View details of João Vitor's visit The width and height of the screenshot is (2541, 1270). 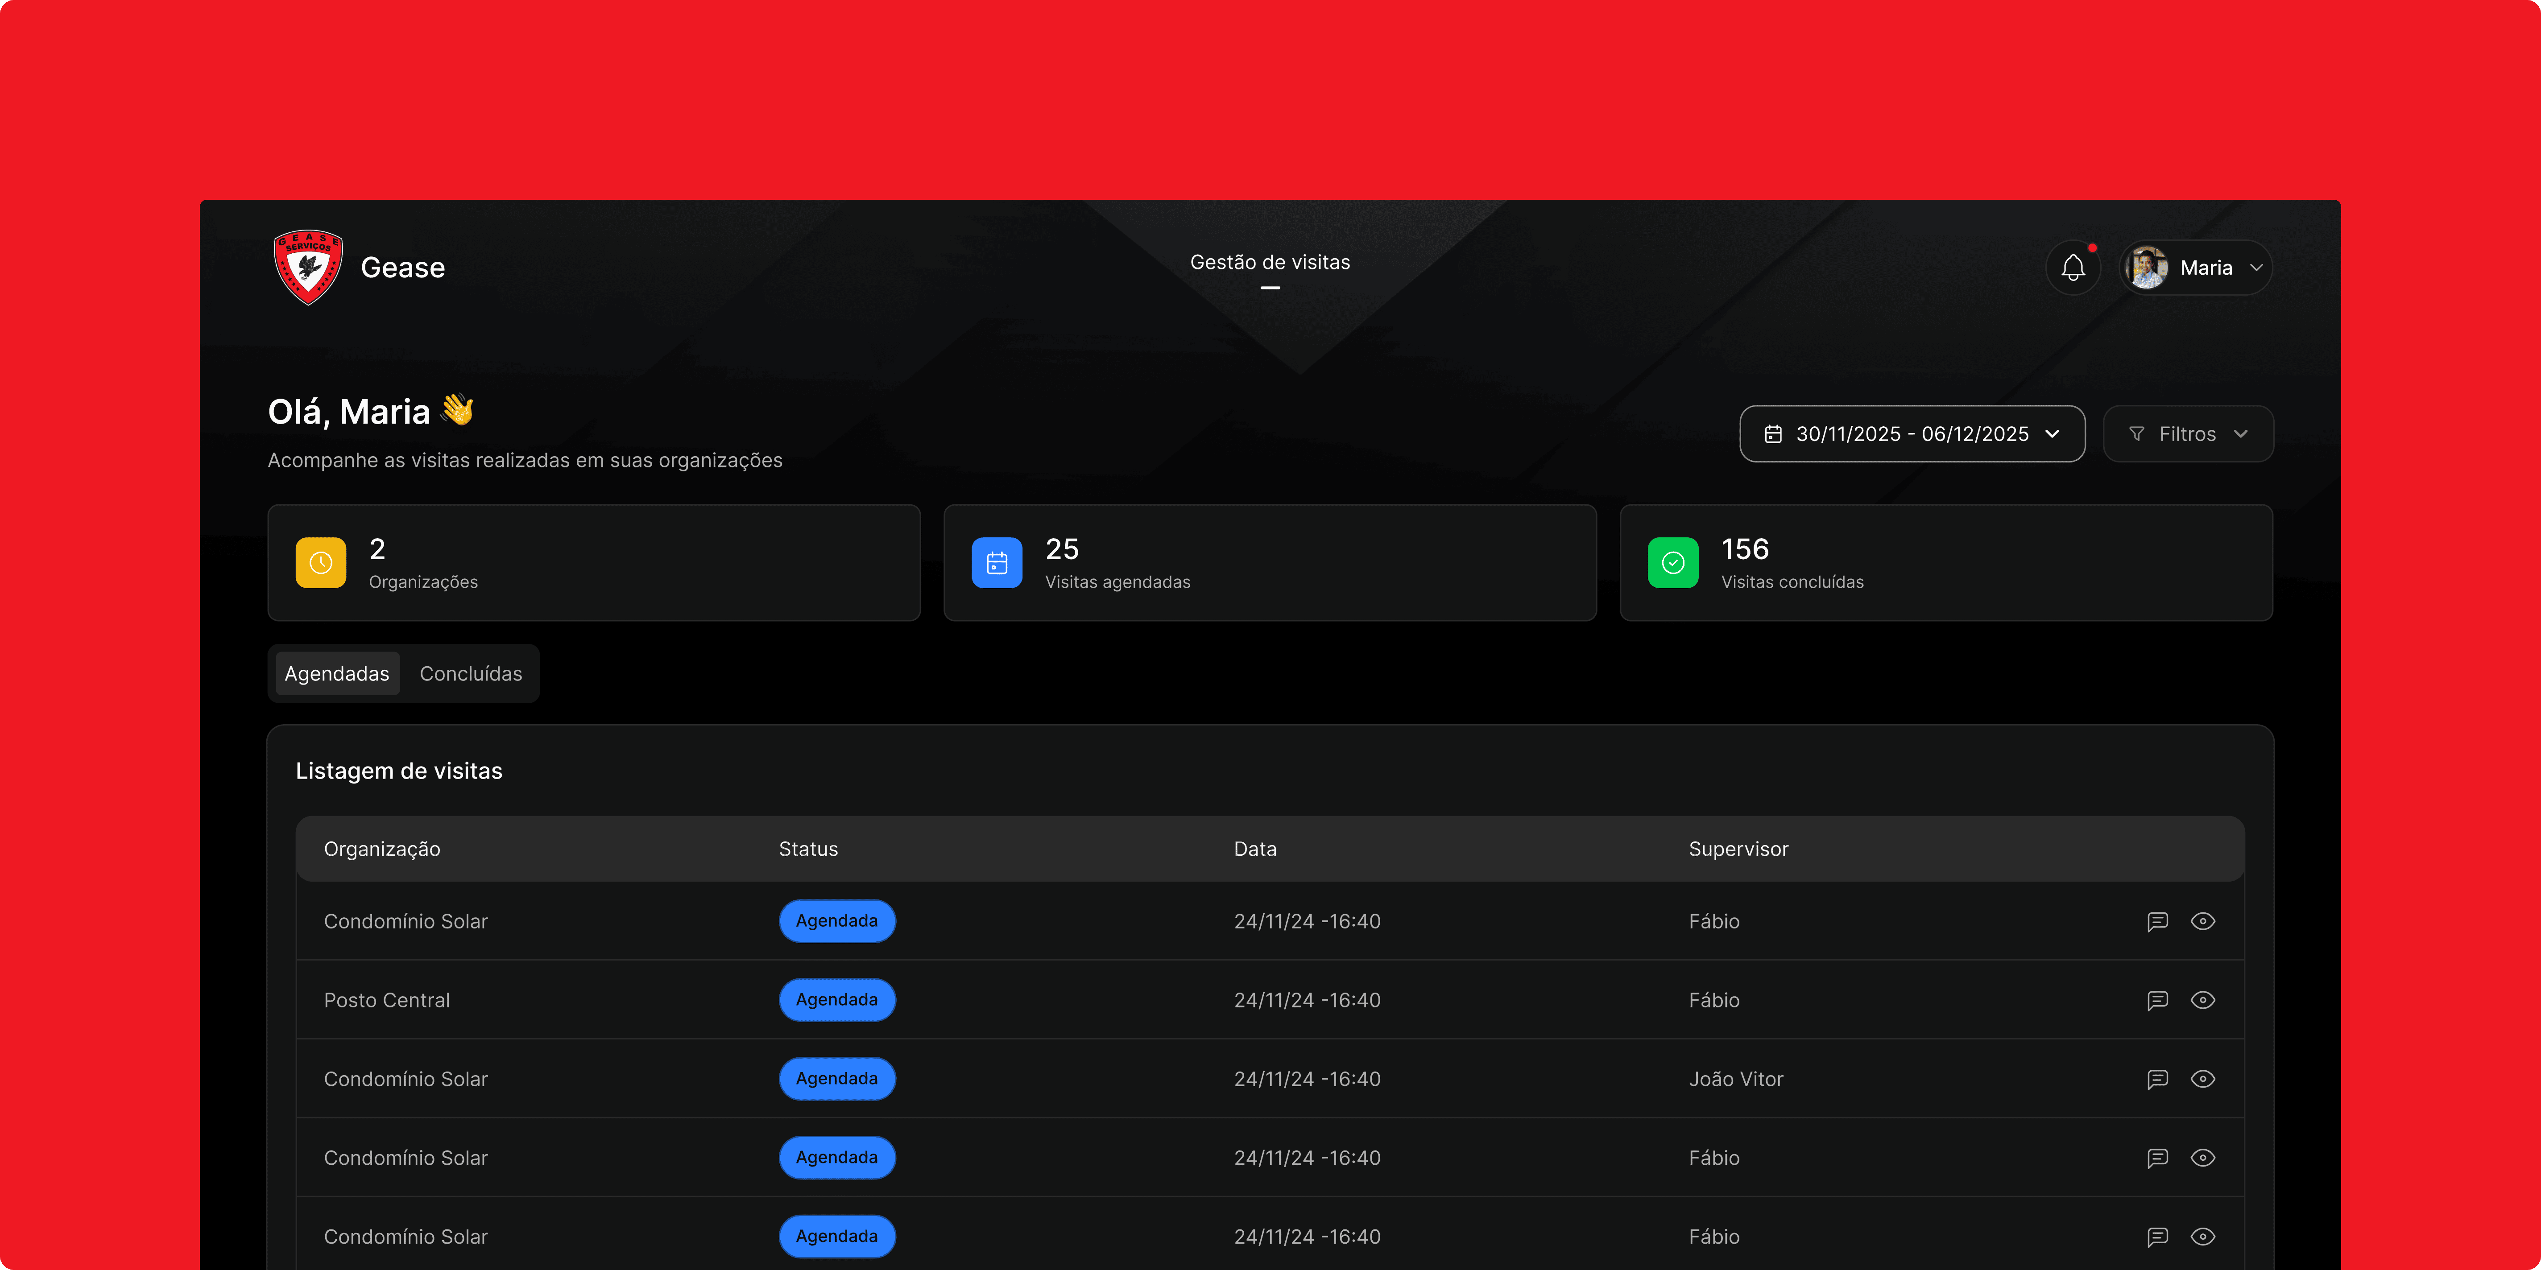pos(2203,1079)
